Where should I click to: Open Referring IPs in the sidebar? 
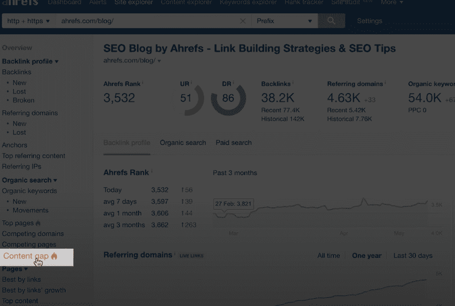click(21, 167)
